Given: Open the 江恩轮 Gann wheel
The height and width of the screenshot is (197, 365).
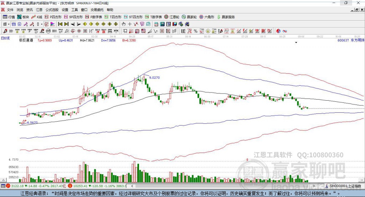Looking at the screenshot, I should click(172, 17).
